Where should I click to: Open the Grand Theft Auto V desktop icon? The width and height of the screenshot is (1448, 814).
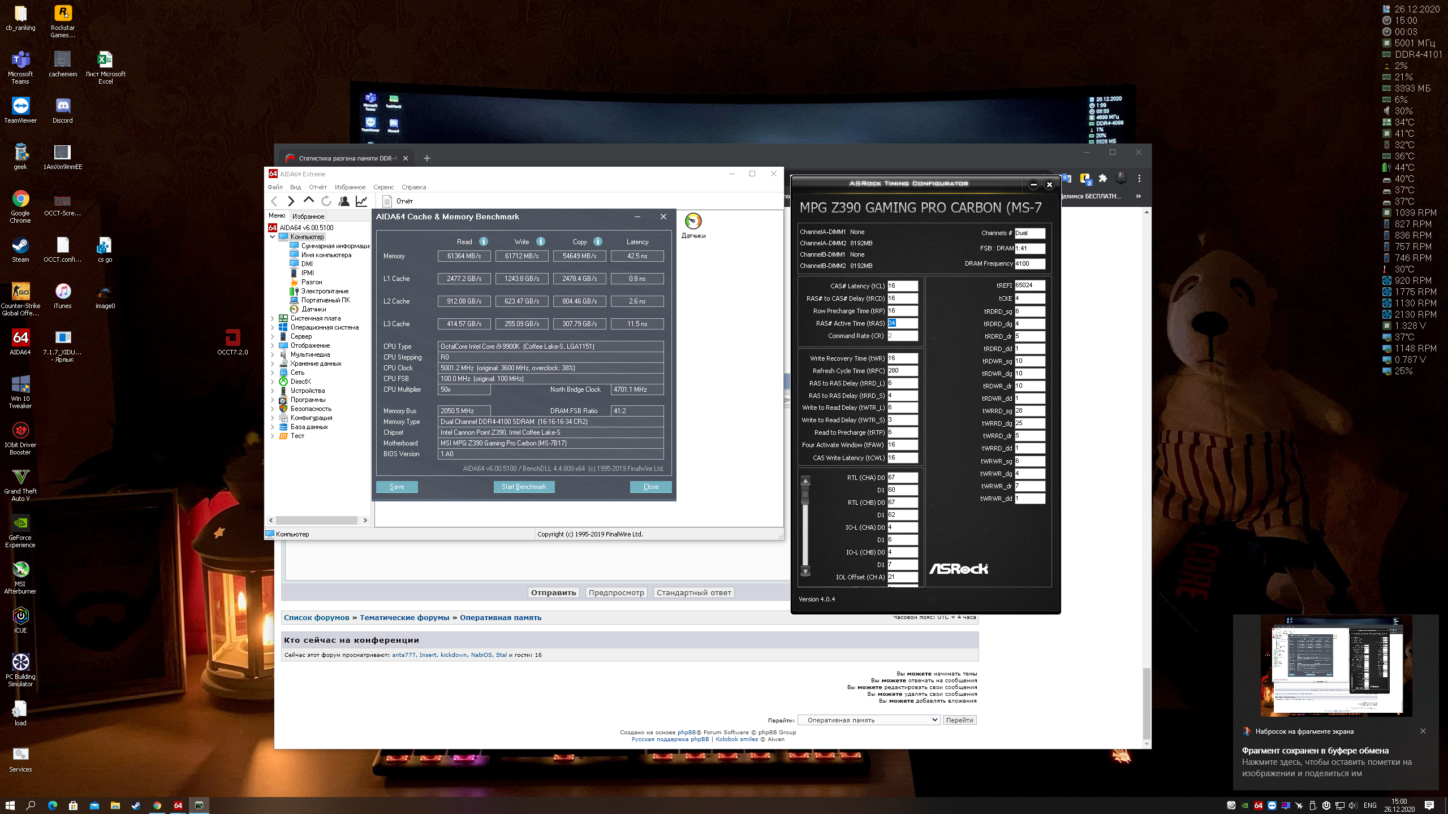pos(20,485)
